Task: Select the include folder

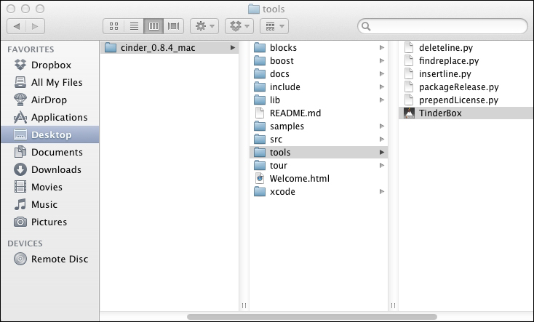Action: point(319,86)
